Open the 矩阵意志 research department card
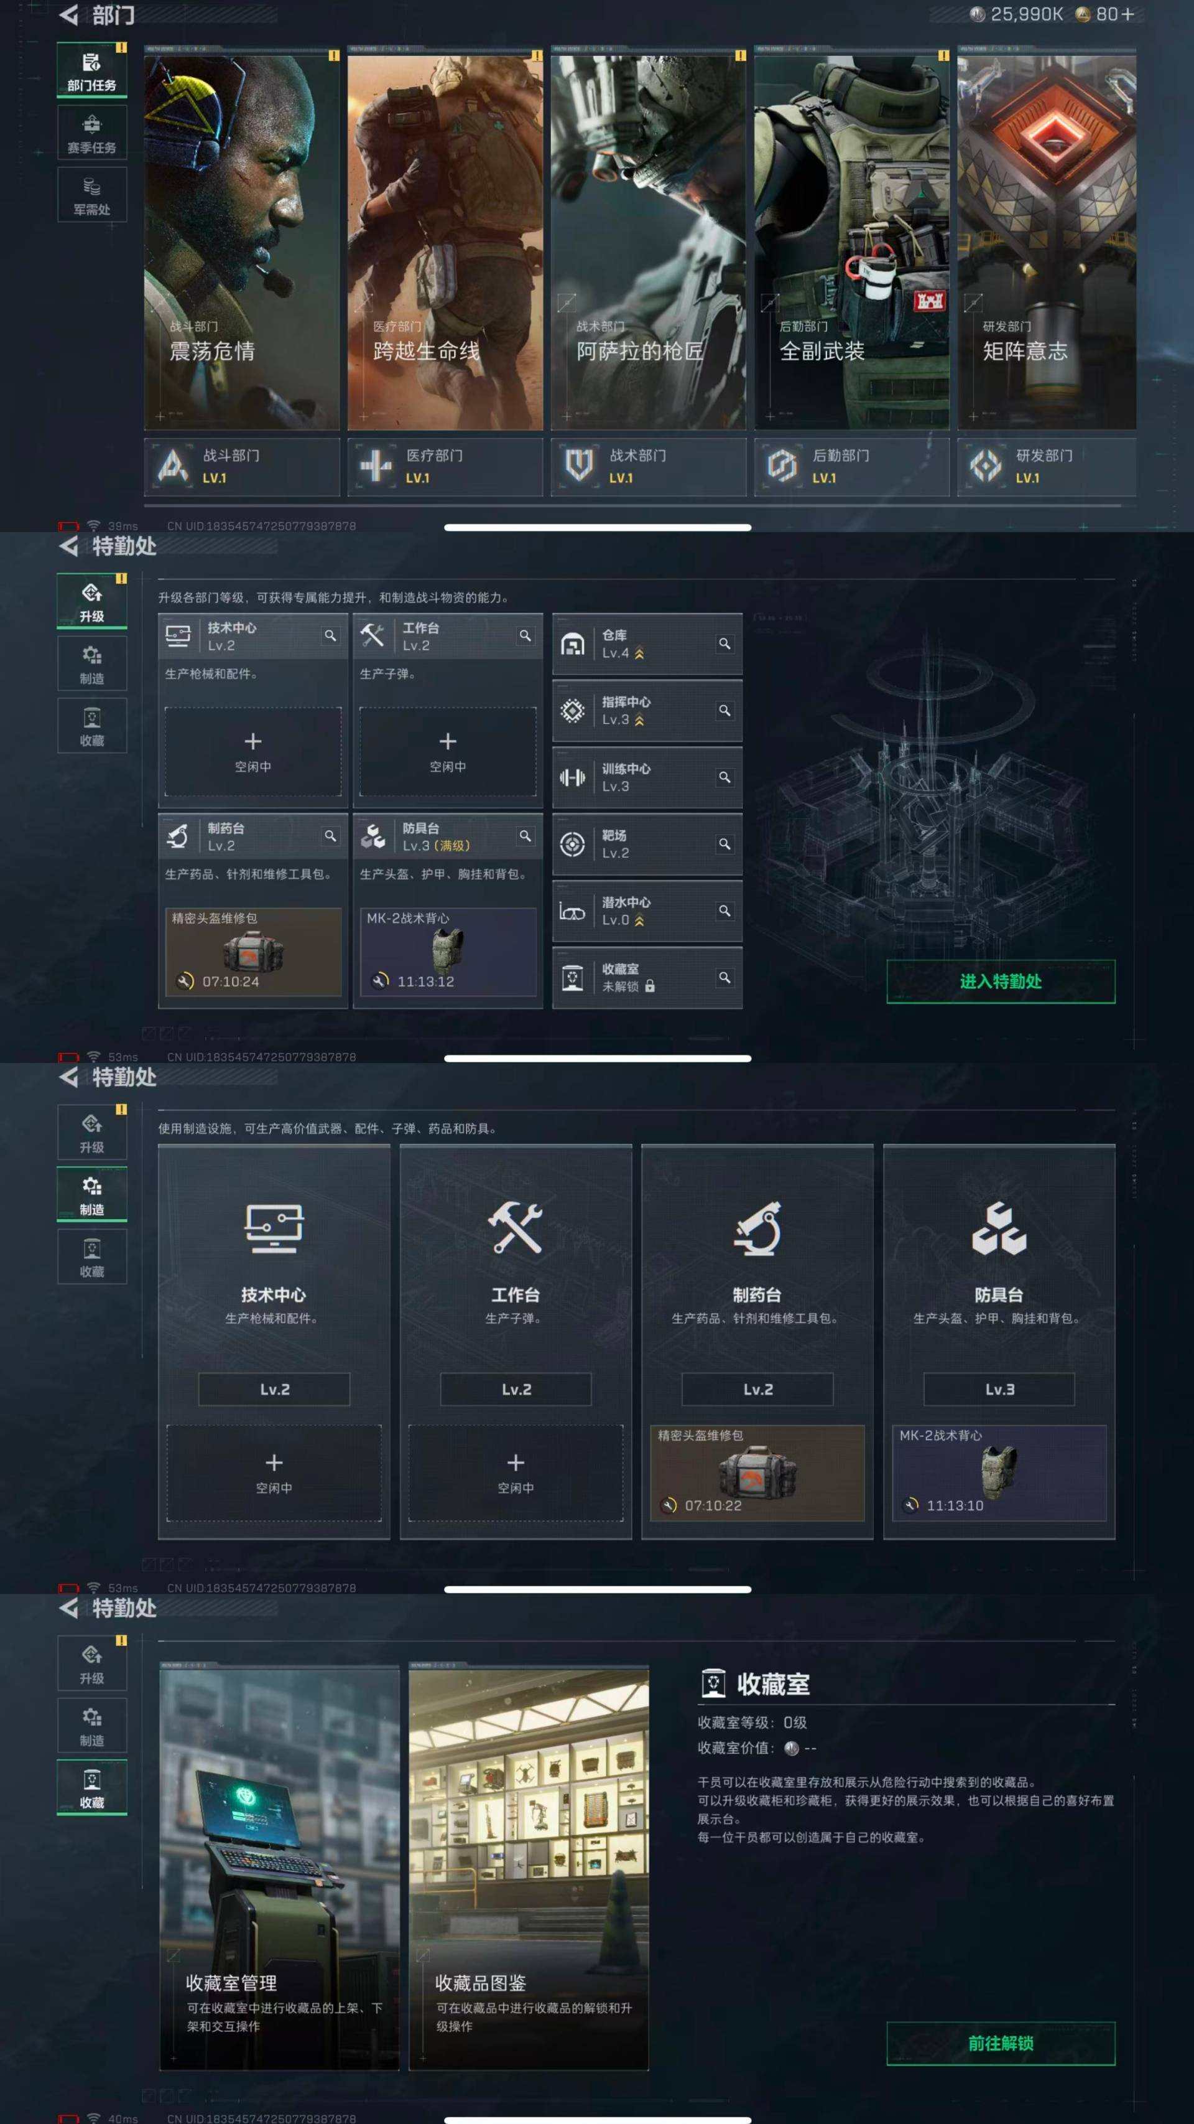This screenshot has height=2124, width=1194. point(1047,238)
